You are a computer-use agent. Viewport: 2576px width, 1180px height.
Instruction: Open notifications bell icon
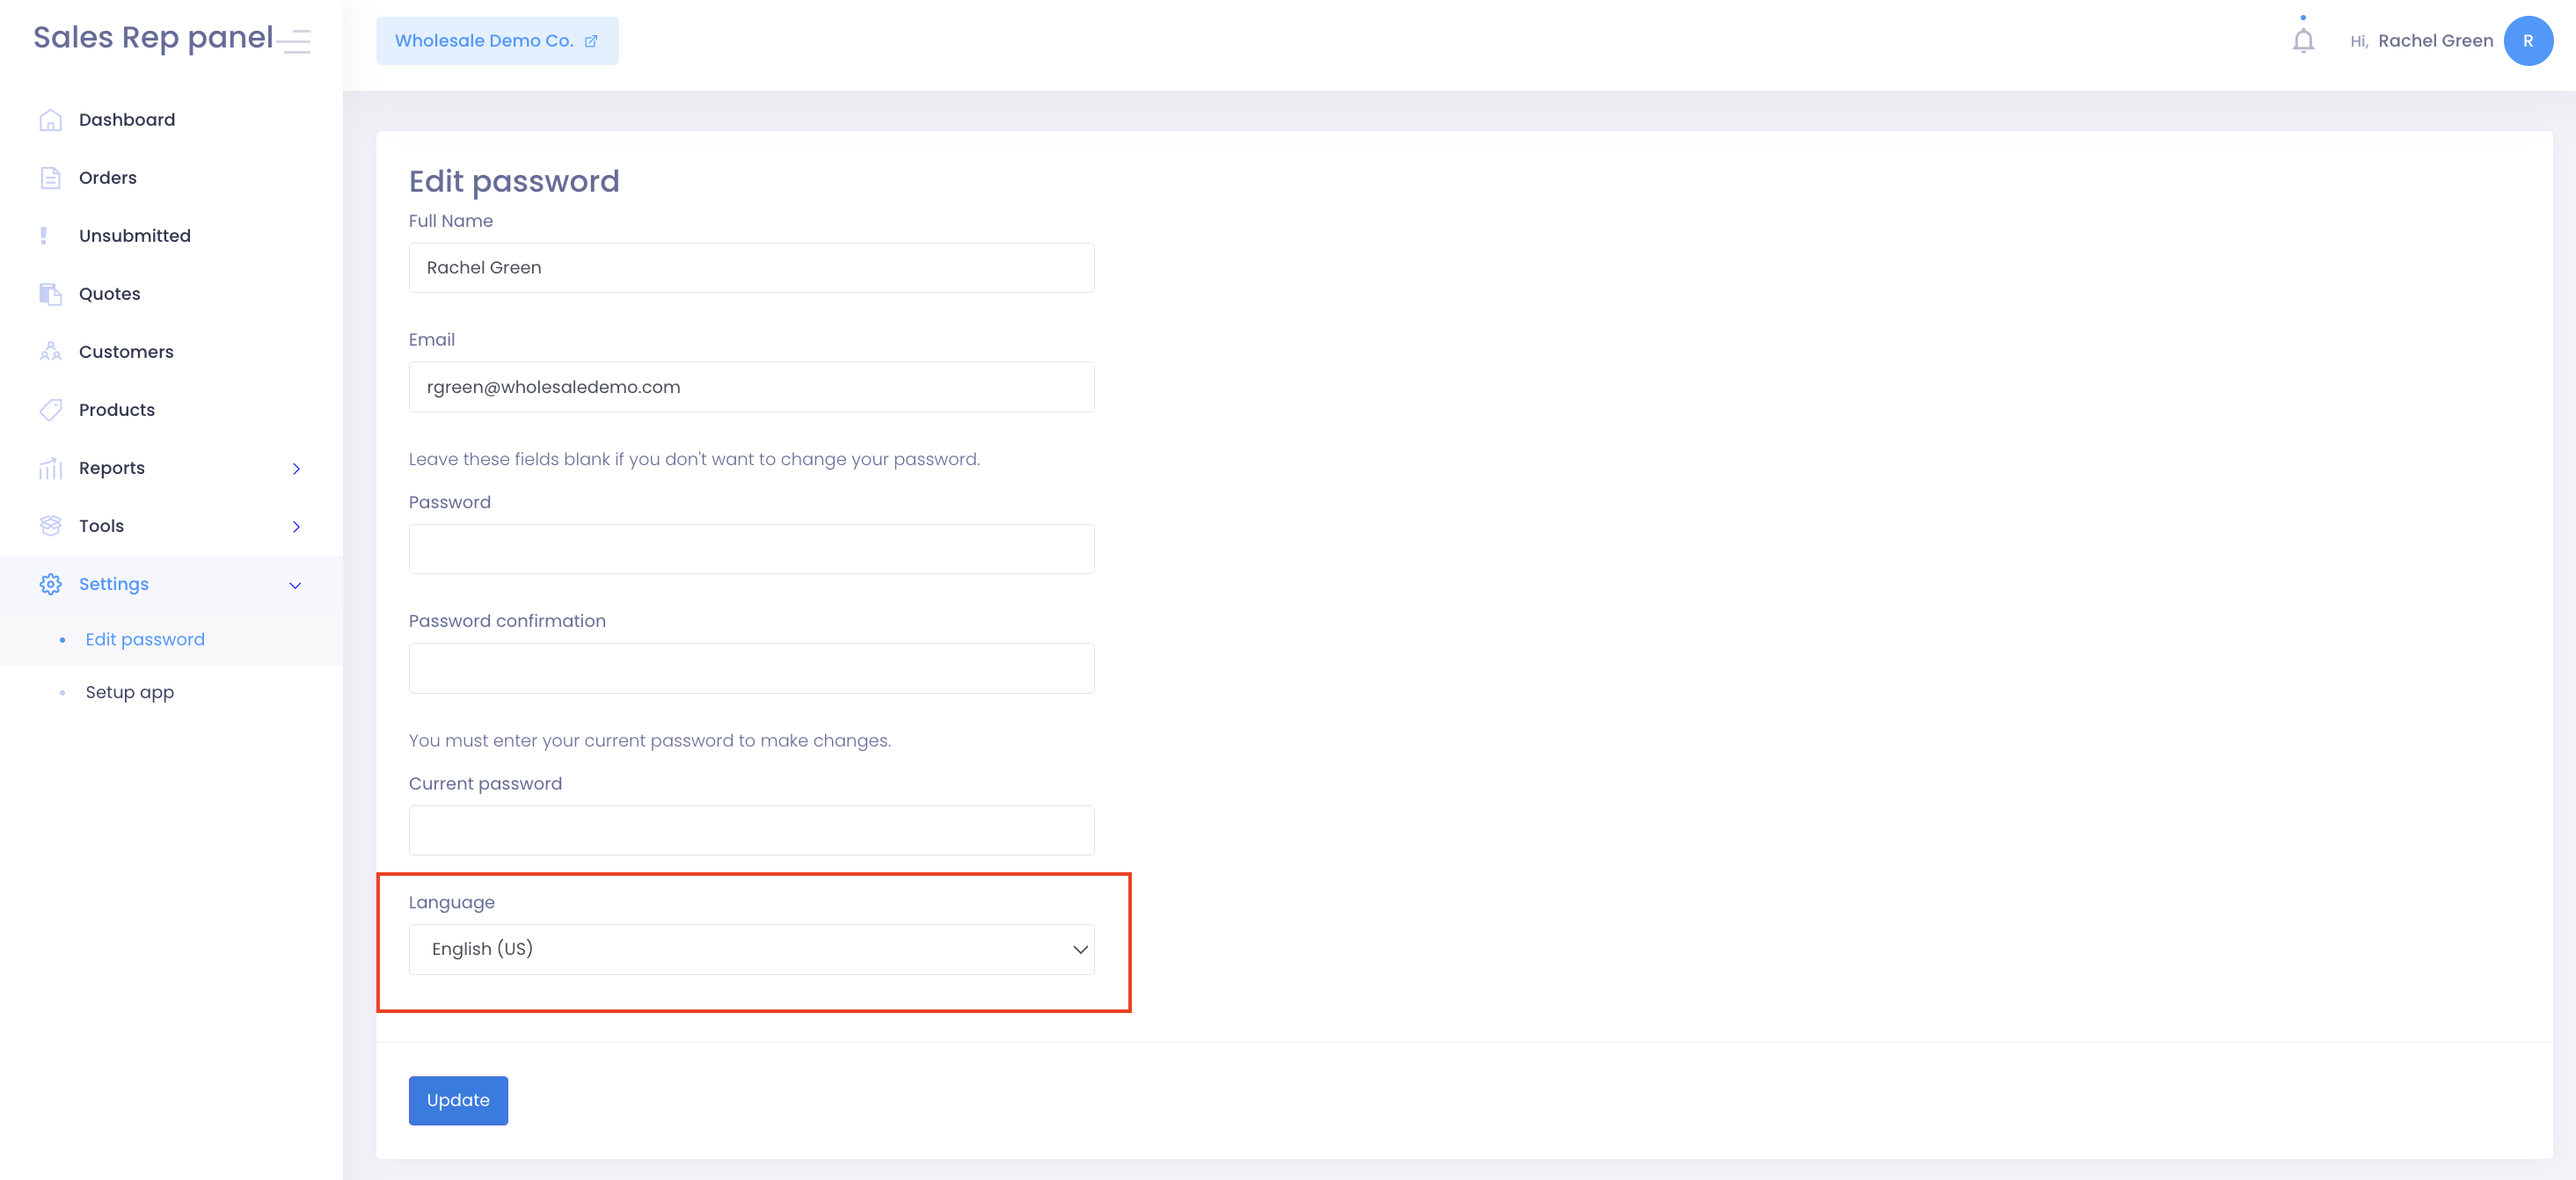point(2303,41)
